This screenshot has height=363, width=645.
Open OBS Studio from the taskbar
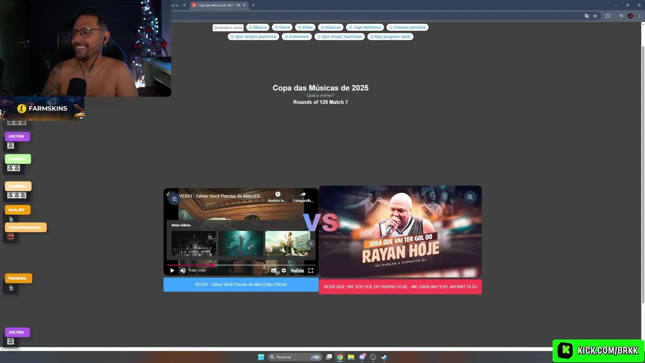(373, 357)
